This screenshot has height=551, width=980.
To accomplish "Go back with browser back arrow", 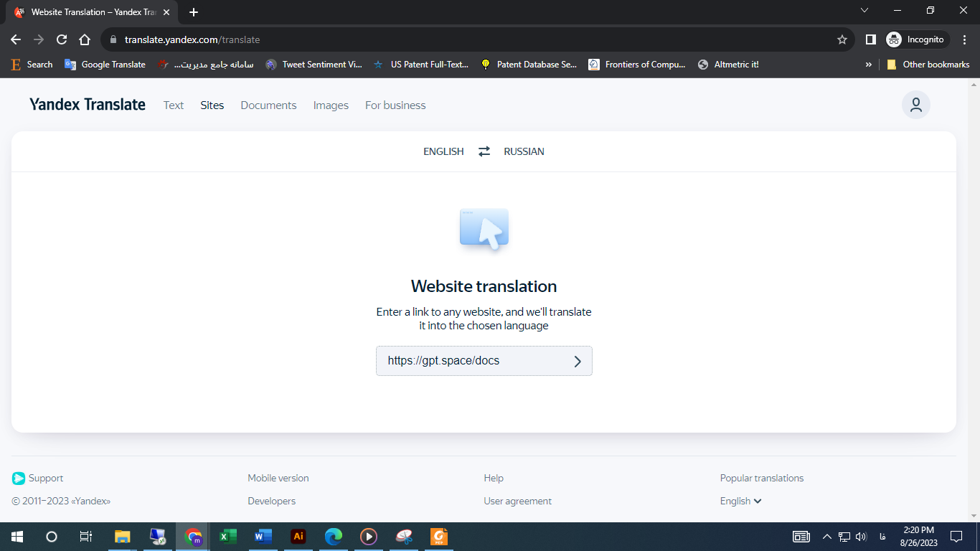I will pos(16,39).
